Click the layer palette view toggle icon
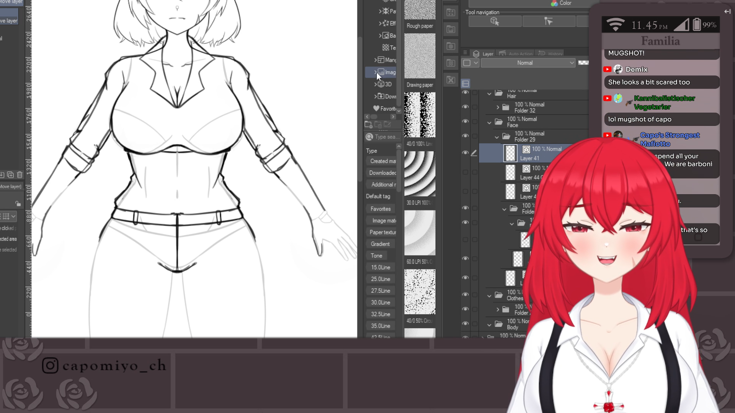The width and height of the screenshot is (735, 413). pos(465,83)
